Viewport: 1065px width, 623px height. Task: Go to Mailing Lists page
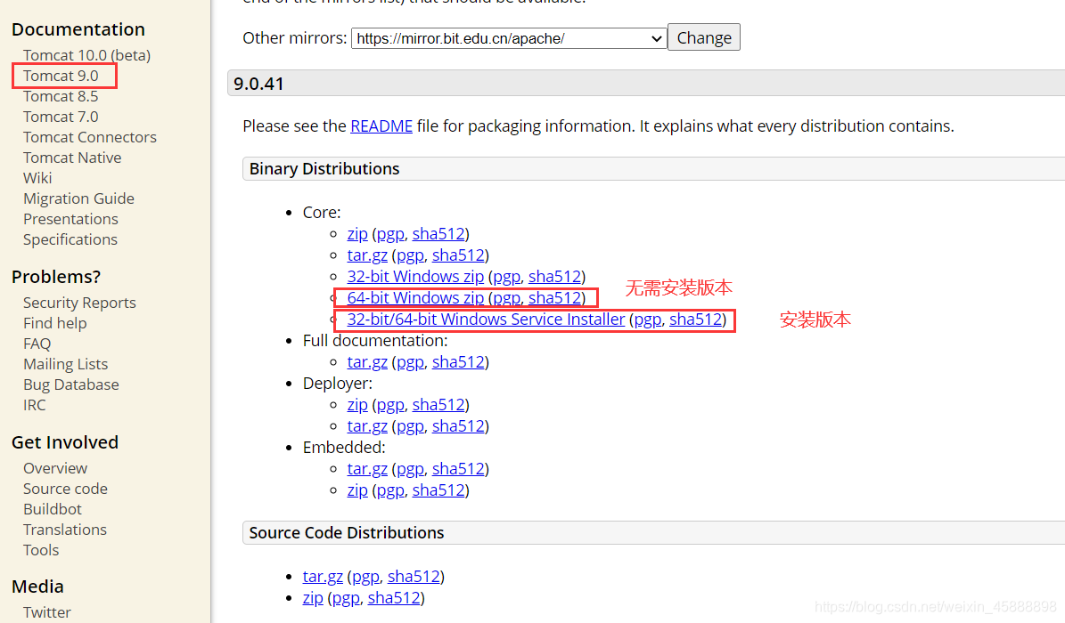(65, 364)
